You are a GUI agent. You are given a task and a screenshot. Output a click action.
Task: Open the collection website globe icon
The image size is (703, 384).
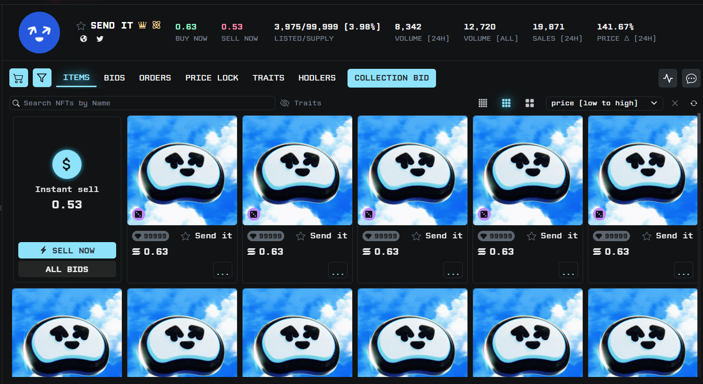[83, 39]
